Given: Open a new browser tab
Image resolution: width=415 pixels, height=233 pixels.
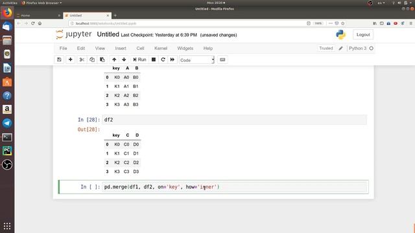Looking at the screenshot, I should click(115, 16).
